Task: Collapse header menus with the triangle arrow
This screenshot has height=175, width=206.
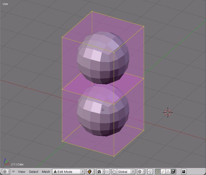Action: [13, 172]
